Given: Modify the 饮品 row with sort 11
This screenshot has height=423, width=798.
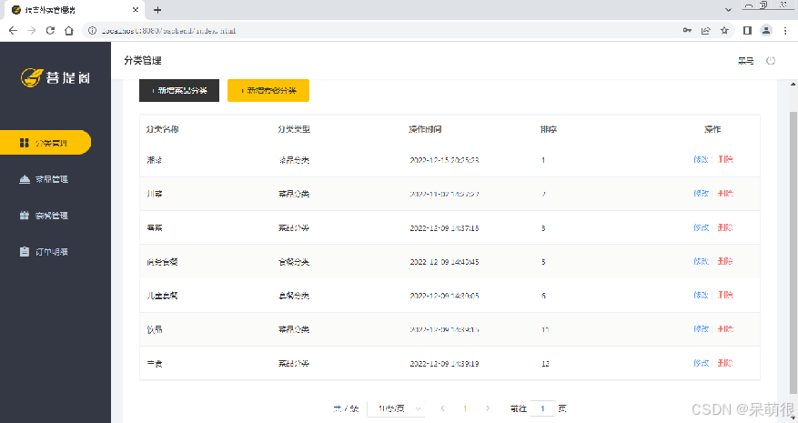Looking at the screenshot, I should pos(701,328).
